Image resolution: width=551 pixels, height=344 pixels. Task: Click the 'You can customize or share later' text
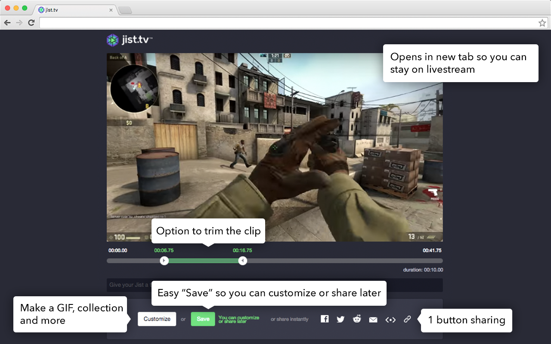239,319
